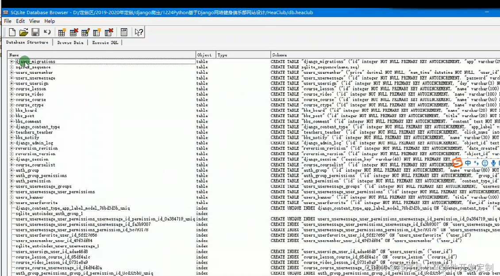
Task: Select the users_userfavorite table row
Action: (x=254, y=202)
